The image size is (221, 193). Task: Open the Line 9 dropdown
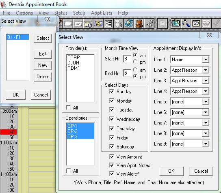pos(206,144)
